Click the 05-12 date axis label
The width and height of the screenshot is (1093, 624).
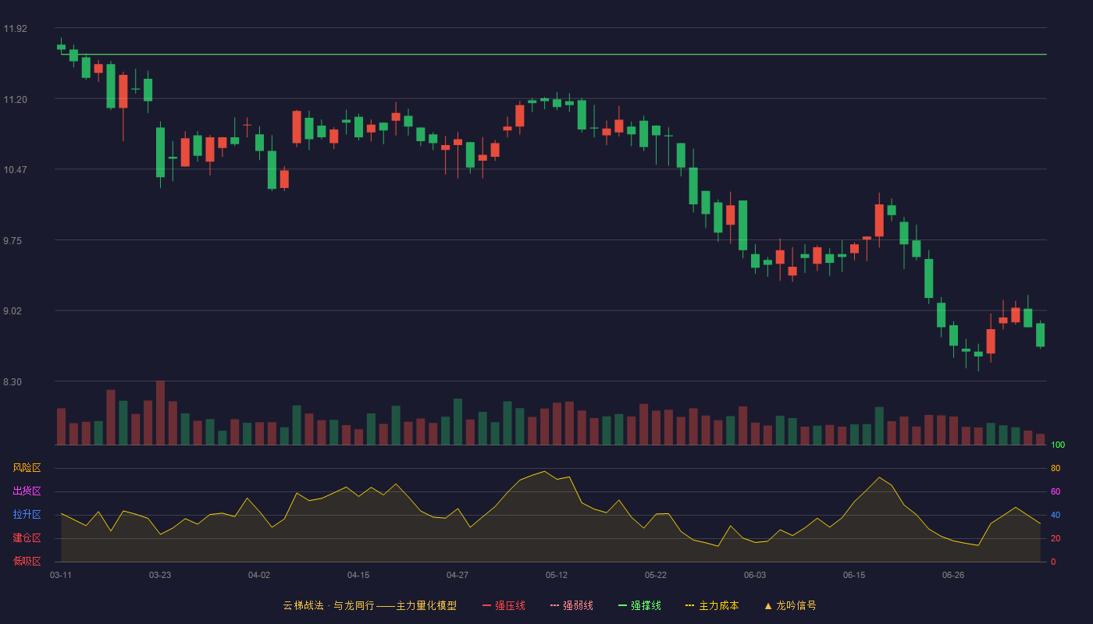tap(557, 575)
